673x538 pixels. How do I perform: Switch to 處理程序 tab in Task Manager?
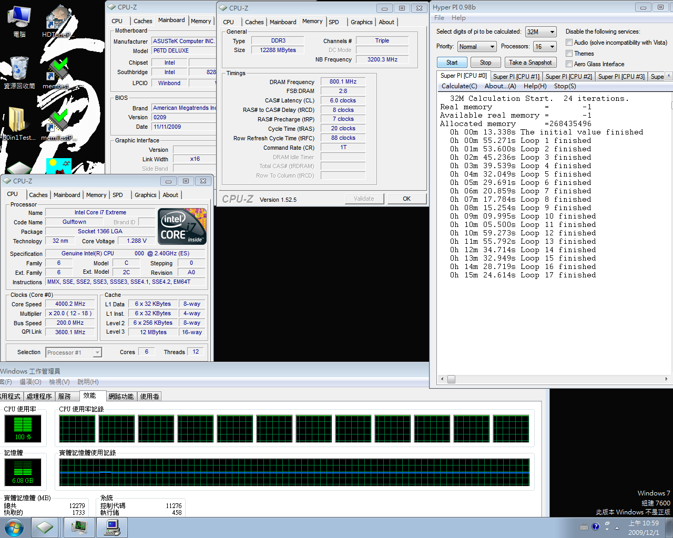pos(39,397)
